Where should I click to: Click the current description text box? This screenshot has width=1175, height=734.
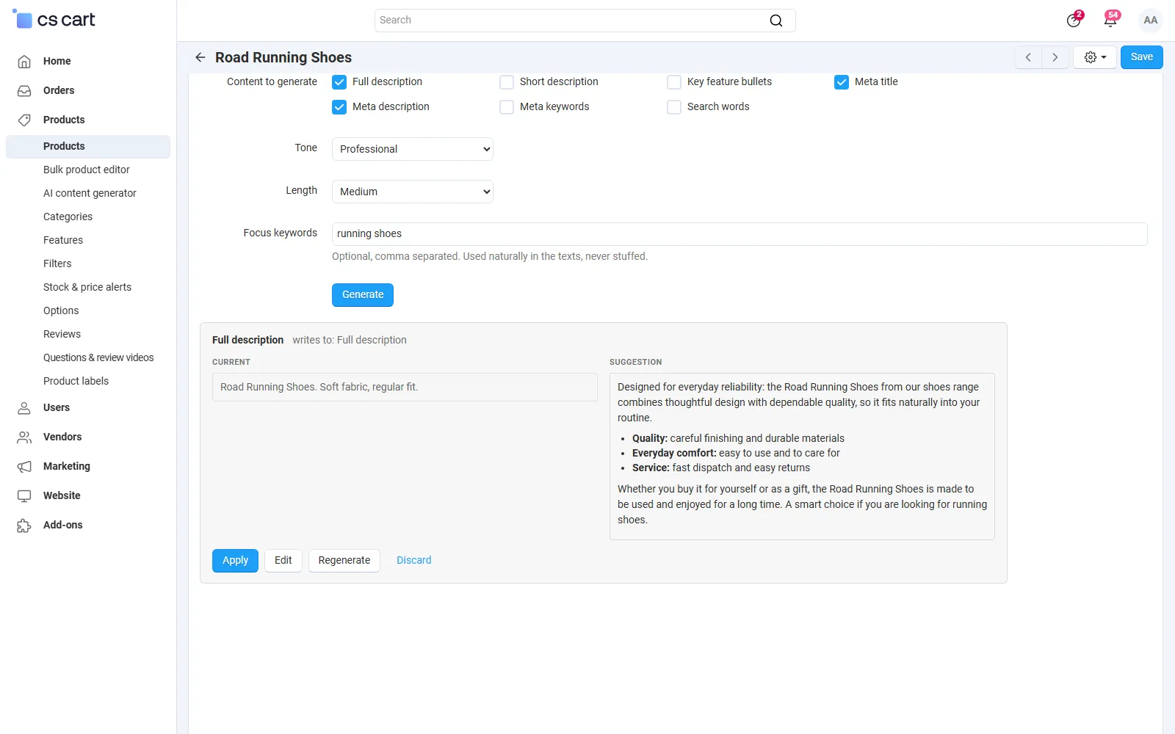[405, 388]
